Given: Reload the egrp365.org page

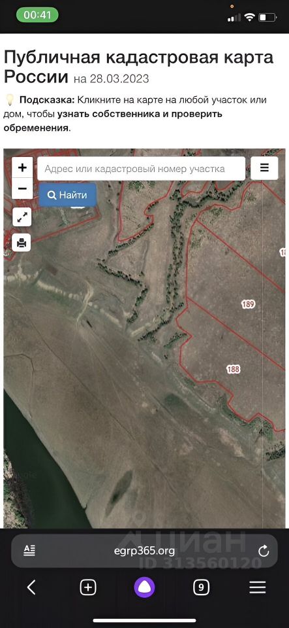Looking at the screenshot, I should point(264,551).
